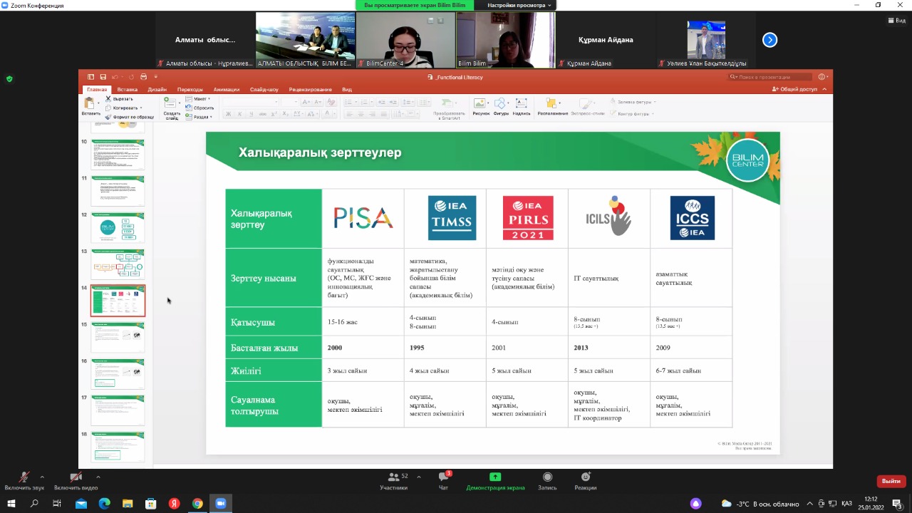
Task: Open Yandex browser from taskbar
Action: [174, 503]
